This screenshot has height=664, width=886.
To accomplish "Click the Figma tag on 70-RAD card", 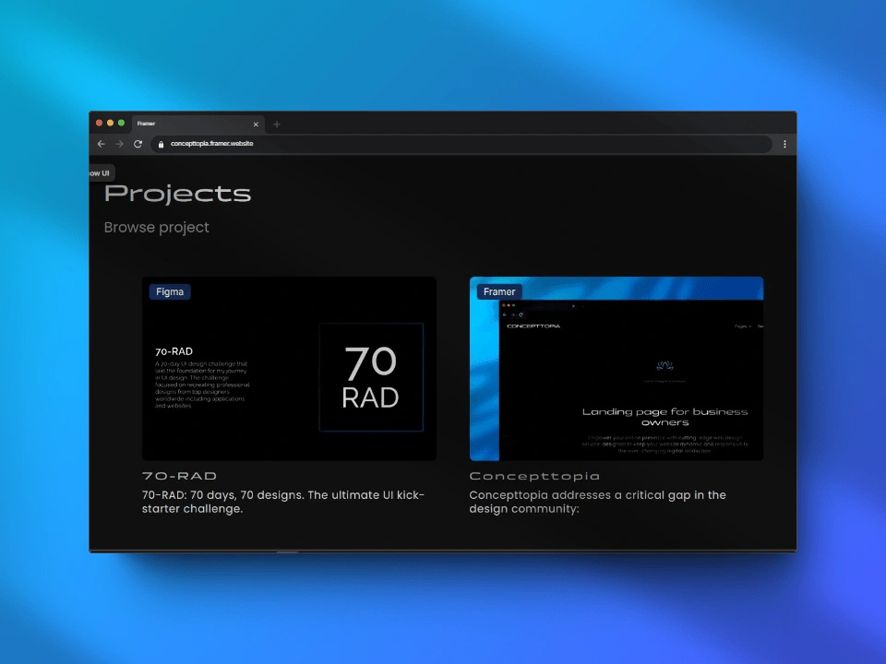I will point(170,292).
